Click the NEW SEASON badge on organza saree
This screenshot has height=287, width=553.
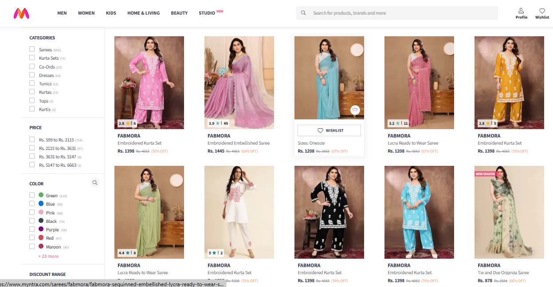click(x=485, y=174)
